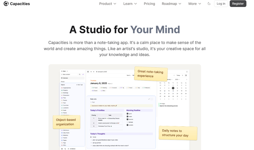Toggle dark mode with the moon icon
This screenshot has height=150, width=254.
[209, 4]
